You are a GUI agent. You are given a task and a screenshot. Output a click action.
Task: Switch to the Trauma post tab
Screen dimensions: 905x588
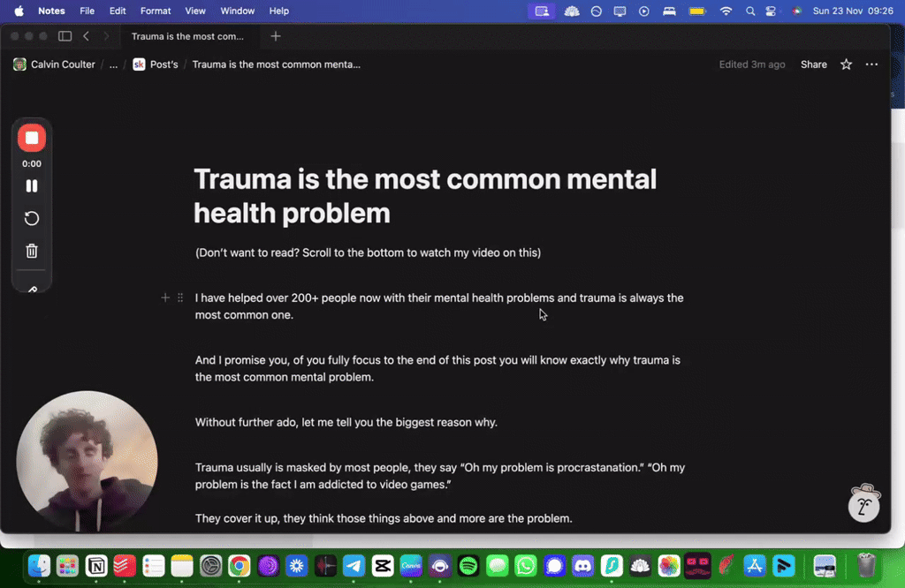pos(188,36)
